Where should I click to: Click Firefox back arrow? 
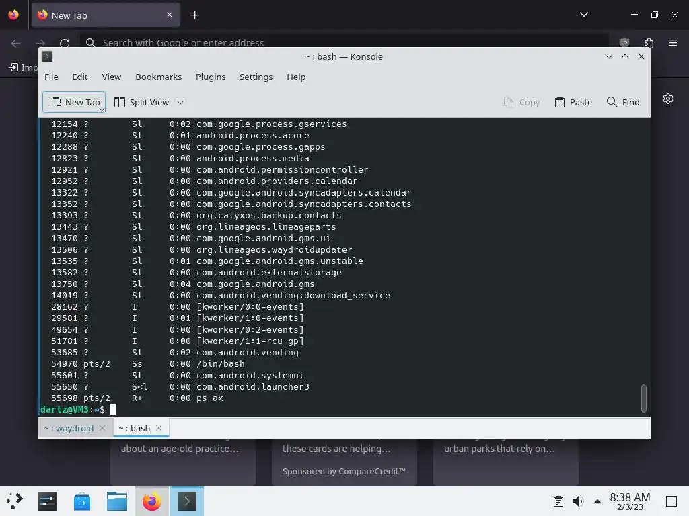point(16,43)
